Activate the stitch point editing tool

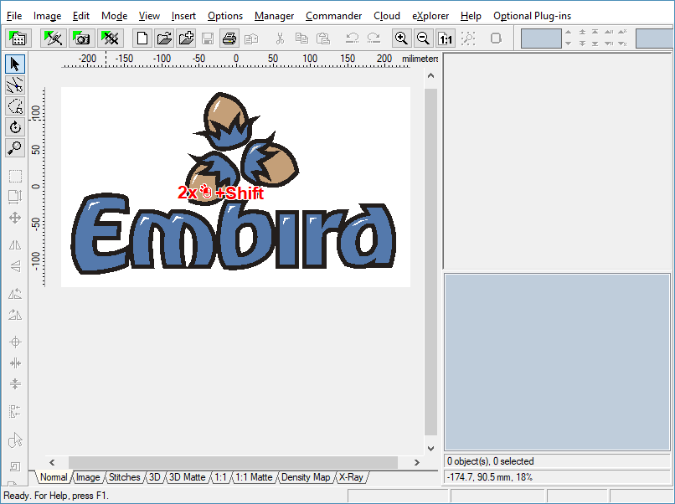pyautogui.click(x=15, y=85)
